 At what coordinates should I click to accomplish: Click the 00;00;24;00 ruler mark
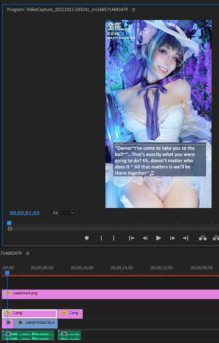point(122,268)
